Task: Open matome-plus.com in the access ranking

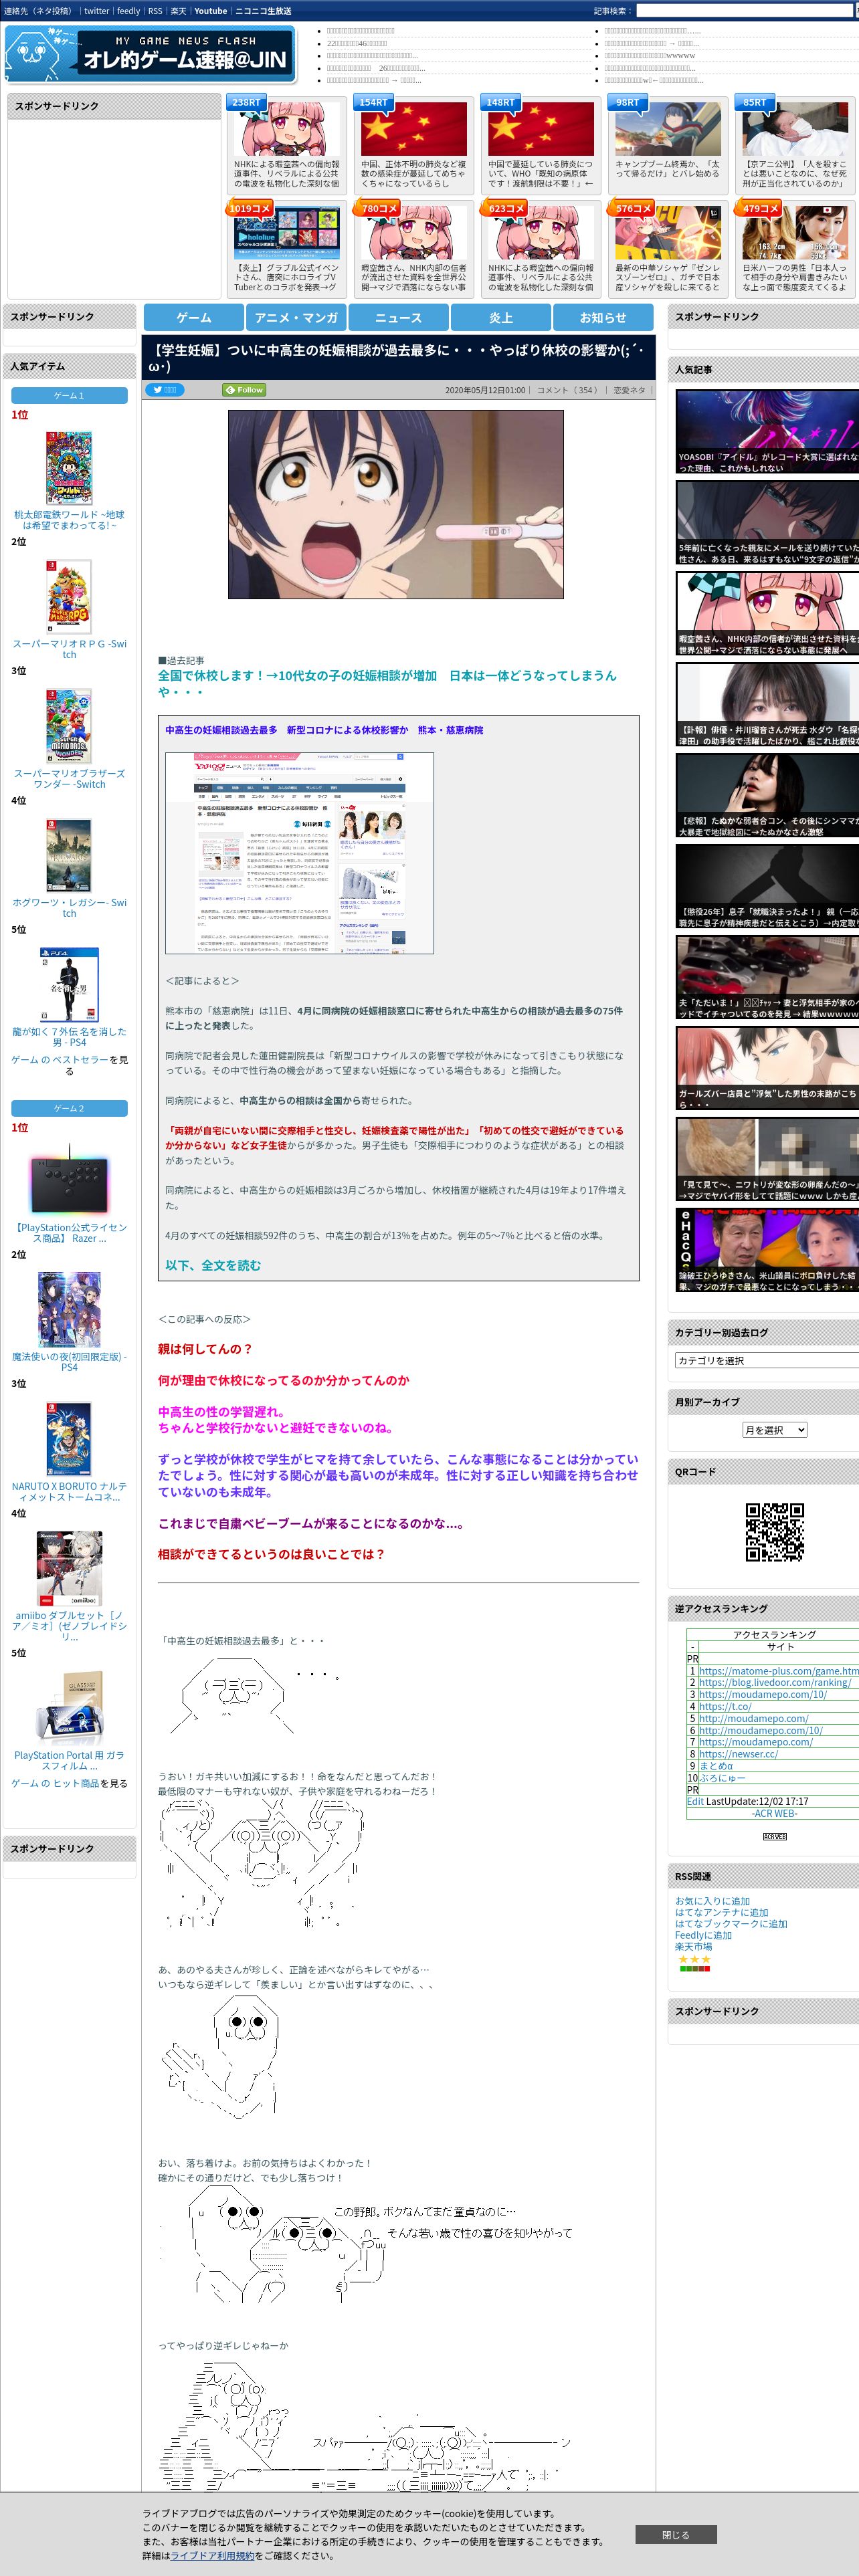Action: point(778,1671)
